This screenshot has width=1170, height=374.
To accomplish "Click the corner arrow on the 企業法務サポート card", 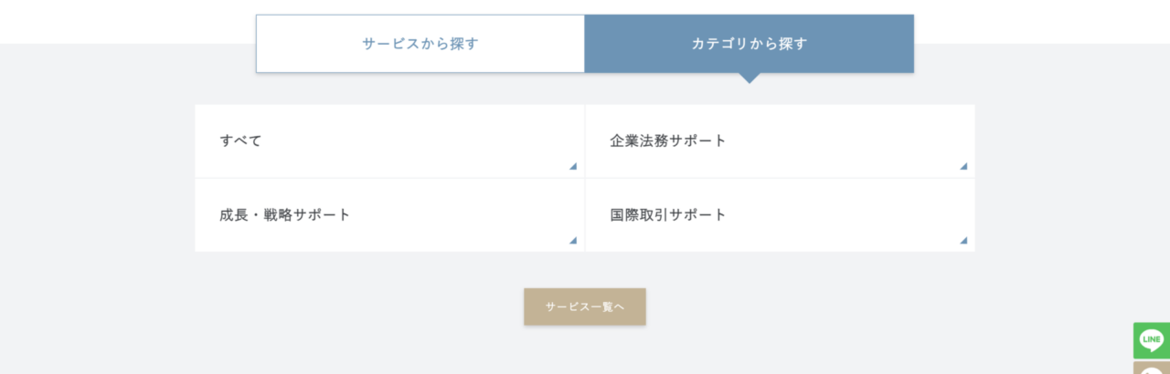I will (963, 166).
